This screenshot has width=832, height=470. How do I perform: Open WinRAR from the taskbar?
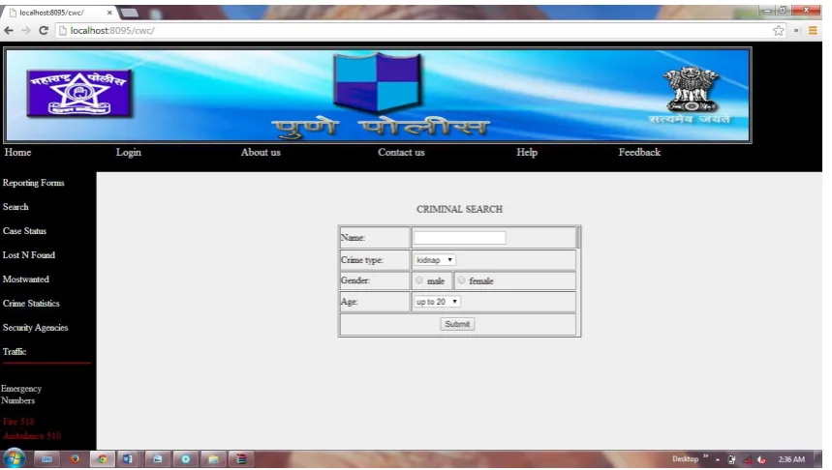pos(241,459)
